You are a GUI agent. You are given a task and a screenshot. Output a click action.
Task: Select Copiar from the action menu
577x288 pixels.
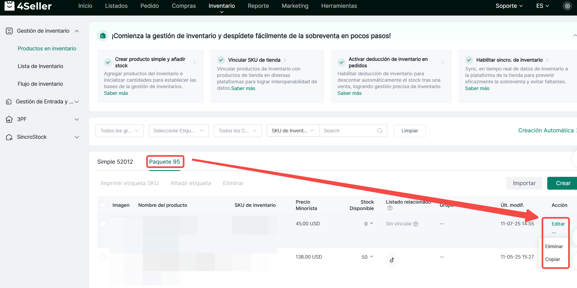coord(552,259)
